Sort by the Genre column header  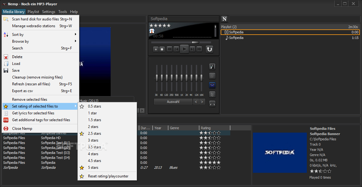pyautogui.click(x=183, y=128)
